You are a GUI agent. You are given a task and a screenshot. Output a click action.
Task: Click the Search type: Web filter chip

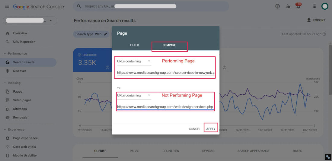(91, 34)
